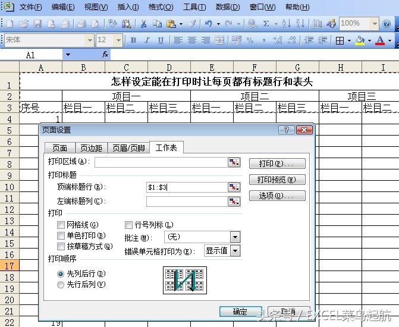Open the font name 宋体 dropdown

point(90,40)
